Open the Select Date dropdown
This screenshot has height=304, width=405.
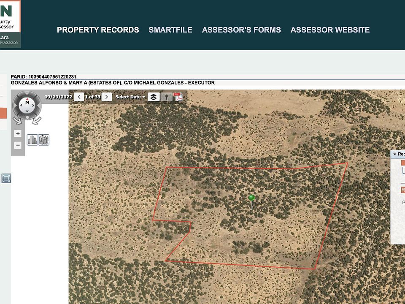point(130,97)
